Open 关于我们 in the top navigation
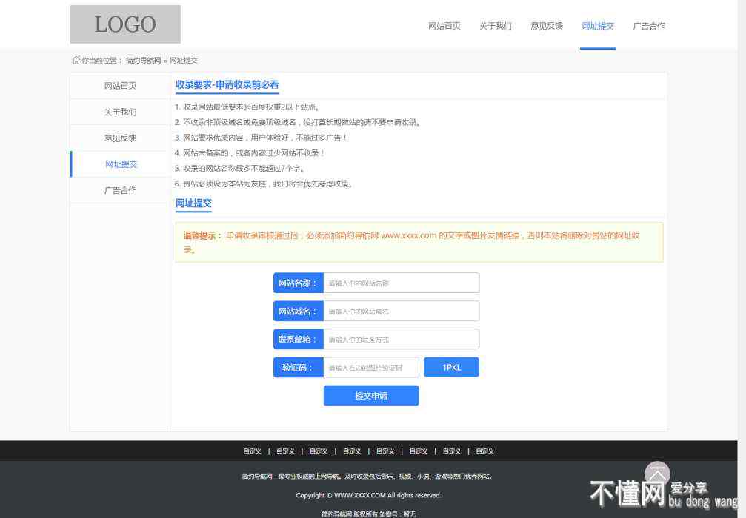This screenshot has height=518, width=746. 496,26
